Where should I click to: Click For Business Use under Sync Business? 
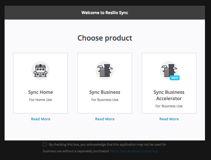point(105,100)
